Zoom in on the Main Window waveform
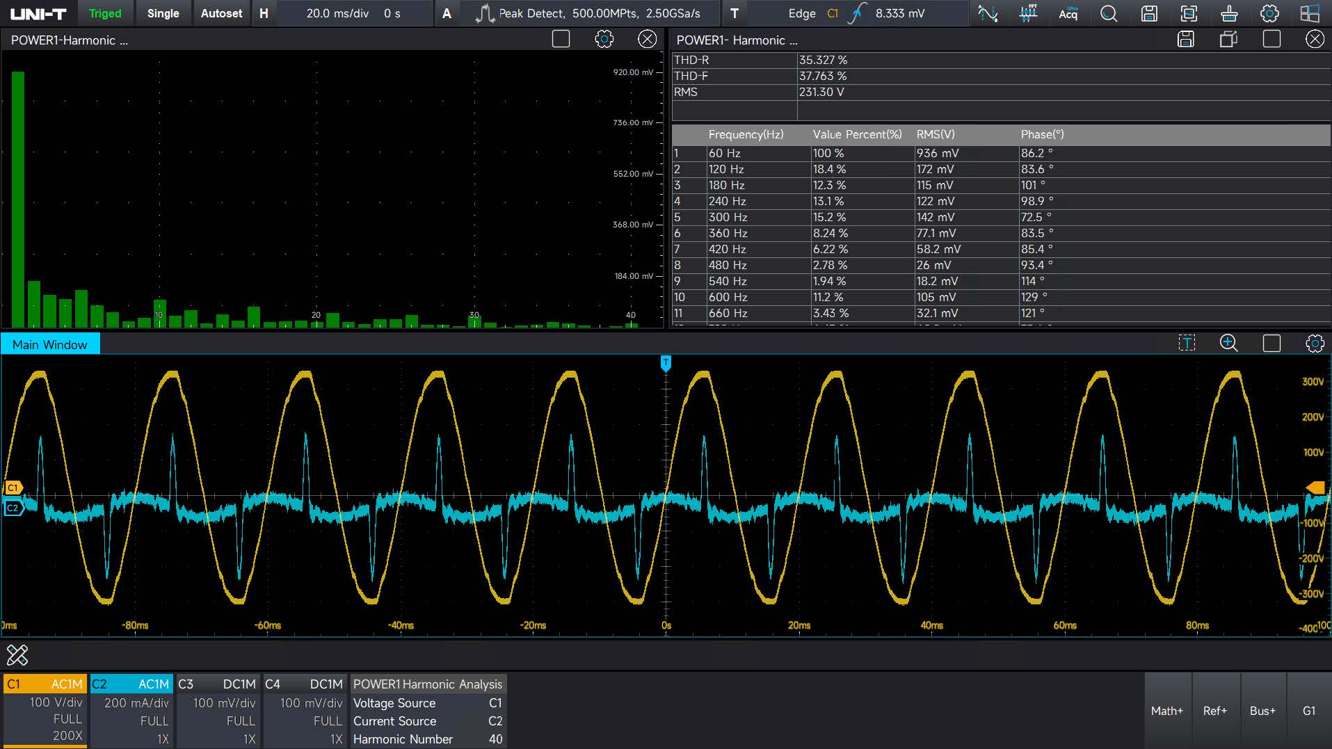The width and height of the screenshot is (1332, 749). click(x=1228, y=343)
